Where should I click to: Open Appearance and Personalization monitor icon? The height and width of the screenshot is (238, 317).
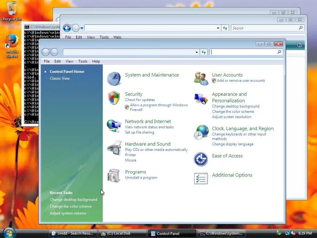pyautogui.click(x=201, y=99)
